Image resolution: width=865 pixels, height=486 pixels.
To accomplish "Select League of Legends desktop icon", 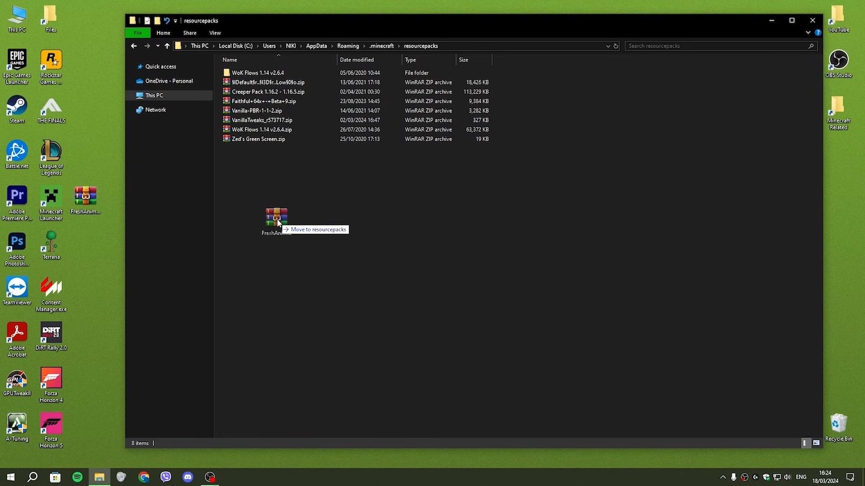I will point(51,158).
